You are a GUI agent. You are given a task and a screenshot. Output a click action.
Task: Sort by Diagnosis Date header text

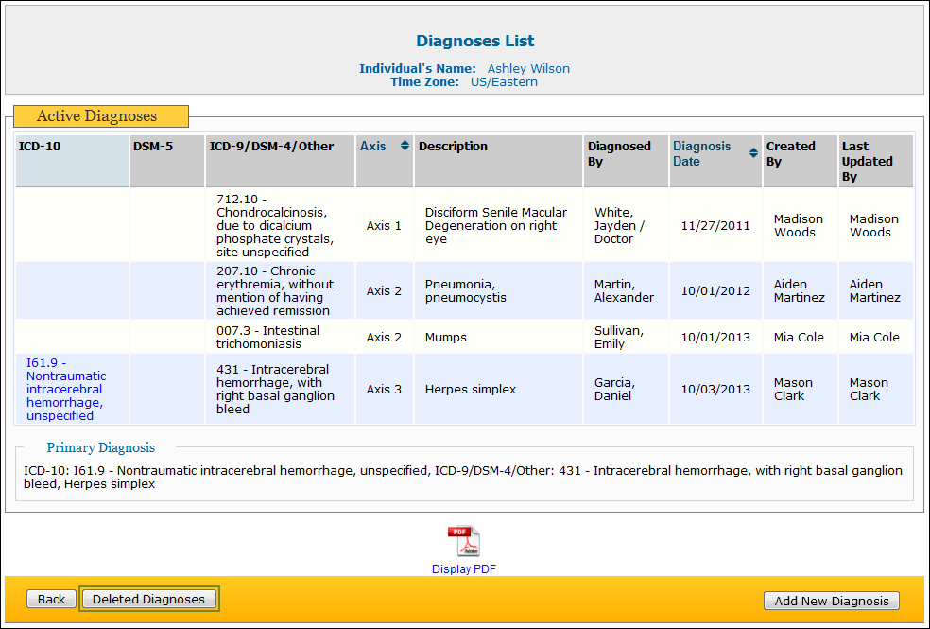click(701, 153)
